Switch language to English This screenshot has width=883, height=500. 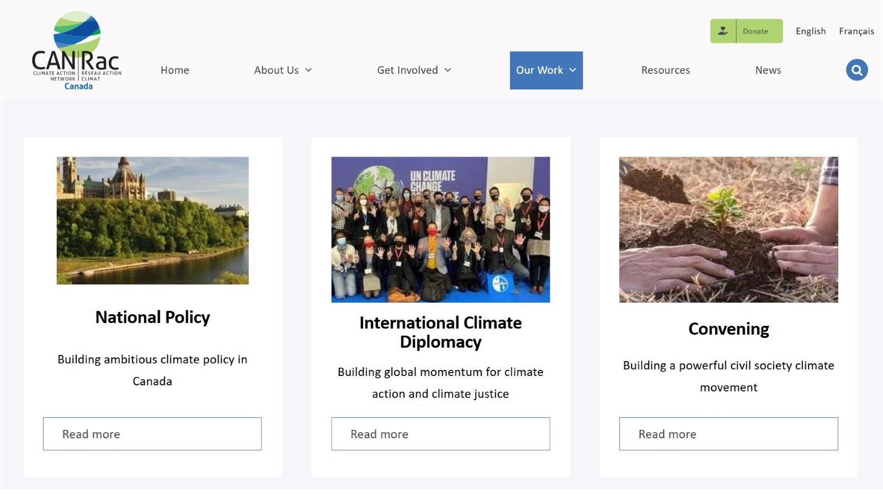(810, 31)
